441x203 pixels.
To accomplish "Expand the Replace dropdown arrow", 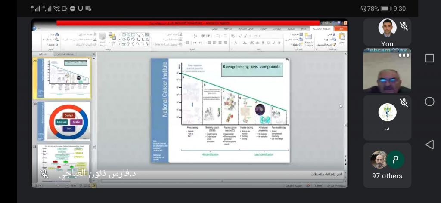I will (x=44, y=39).
